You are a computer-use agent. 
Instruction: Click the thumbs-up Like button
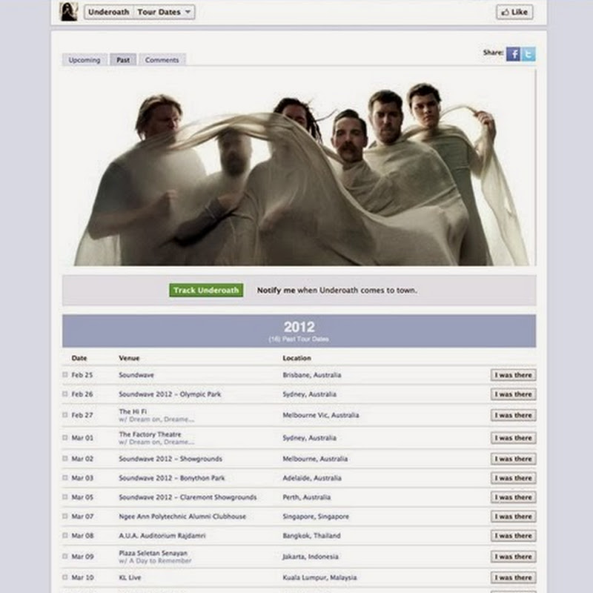514,12
